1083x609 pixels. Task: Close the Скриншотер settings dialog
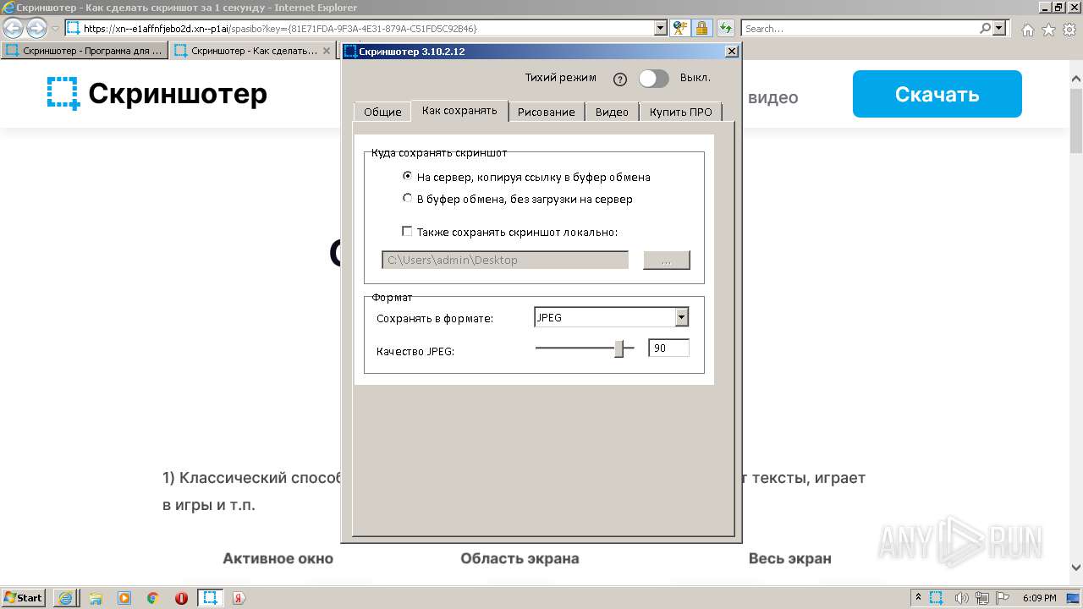click(x=732, y=51)
